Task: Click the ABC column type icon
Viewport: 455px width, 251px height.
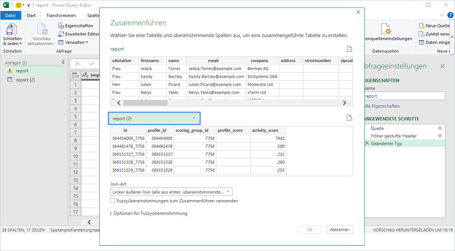Action: pos(86,75)
